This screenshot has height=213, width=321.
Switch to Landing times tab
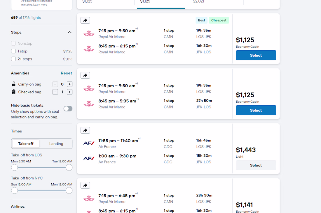pyautogui.click(x=56, y=143)
